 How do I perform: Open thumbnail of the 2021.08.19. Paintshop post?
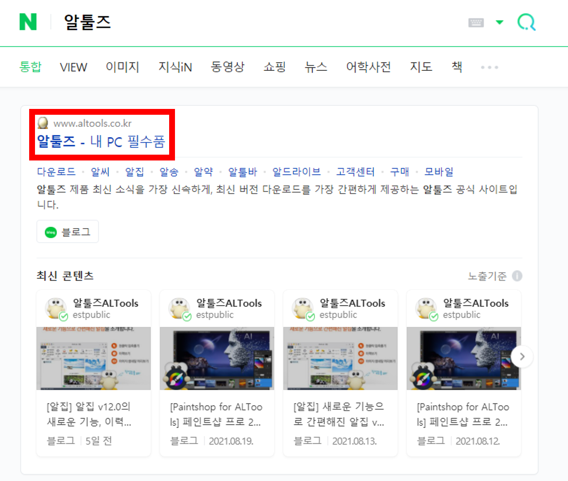tap(217, 358)
